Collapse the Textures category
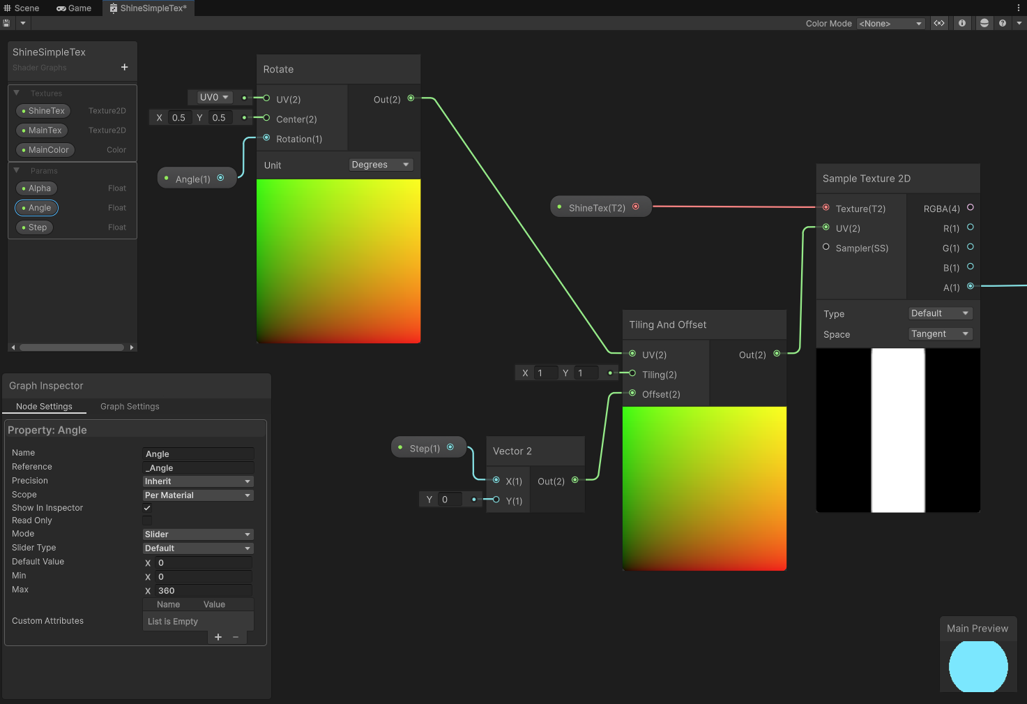Screen dimensions: 1027x704 pos(17,93)
